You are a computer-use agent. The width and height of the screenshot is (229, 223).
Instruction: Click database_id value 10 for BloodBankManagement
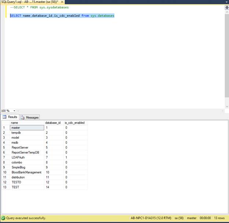54,172
